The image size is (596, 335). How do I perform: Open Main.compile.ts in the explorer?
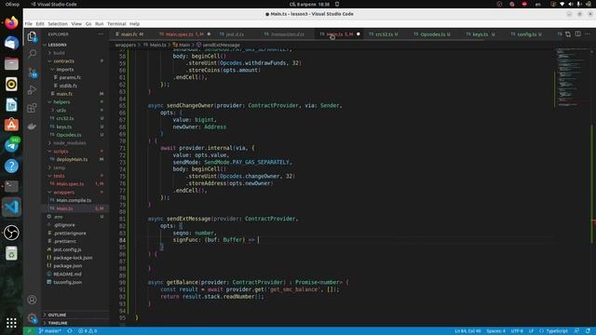pyautogui.click(x=74, y=201)
